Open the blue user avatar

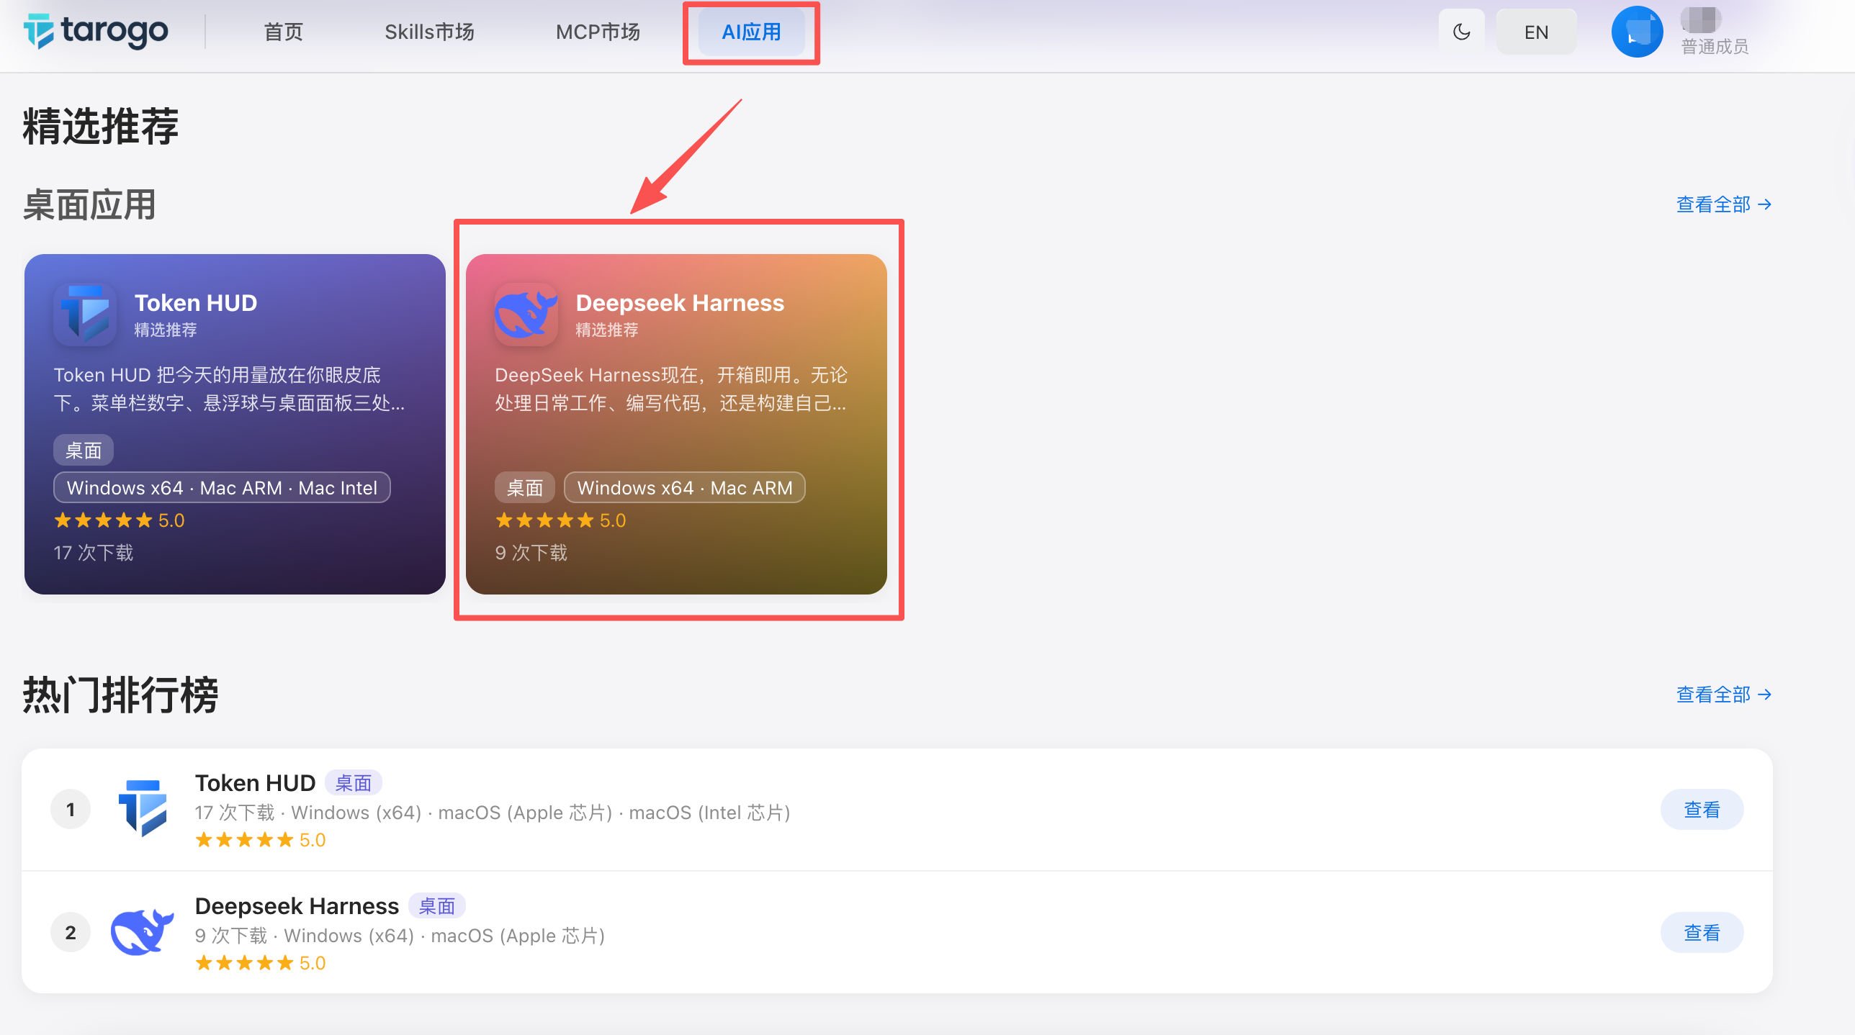[1637, 32]
